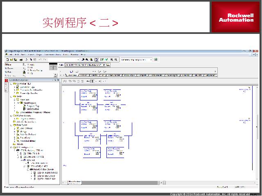This screenshot has height=196, width=262.
Task: Click the Copy toolbar icon
Action: 31,60
